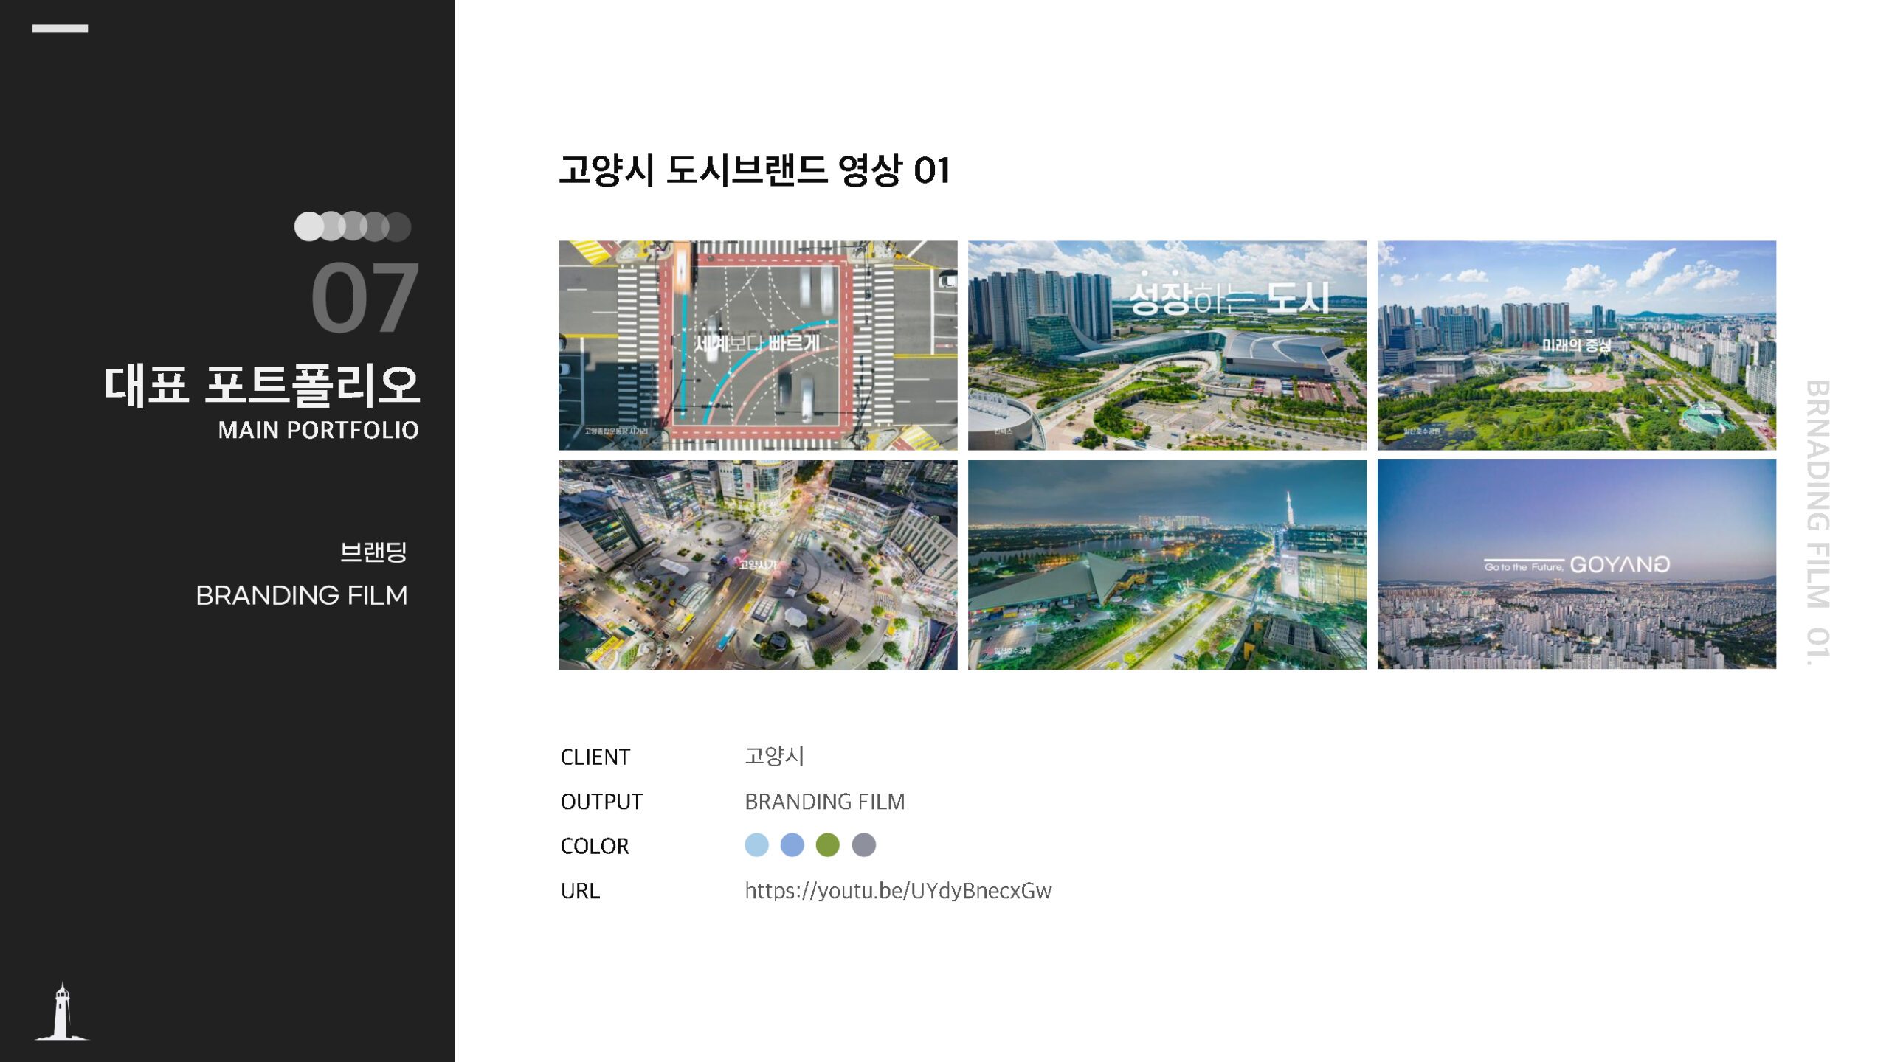The width and height of the screenshot is (1889, 1062).
Task: Pick the green color circle
Action: click(827, 845)
